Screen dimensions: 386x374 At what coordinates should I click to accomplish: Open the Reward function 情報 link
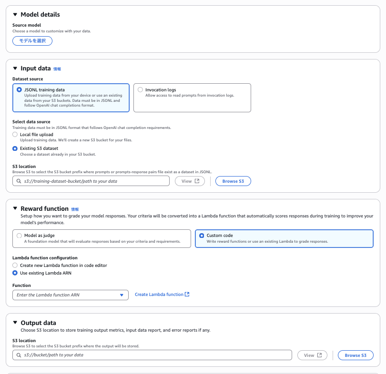click(75, 209)
